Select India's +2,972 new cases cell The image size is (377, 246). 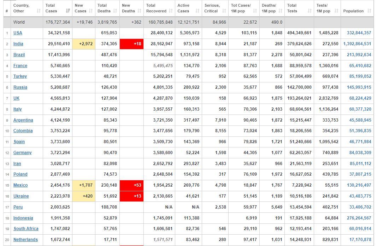[x=84, y=44]
